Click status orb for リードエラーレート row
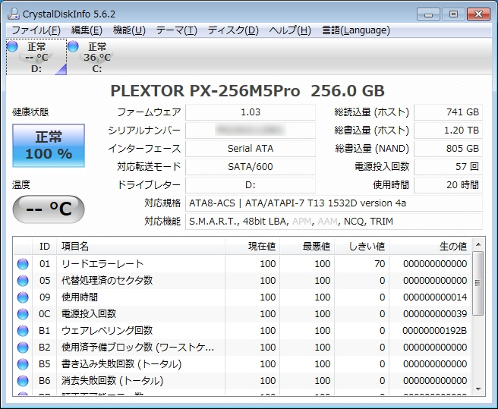Screen dimensions: 498x409 click(x=23, y=264)
